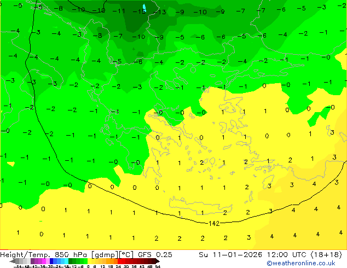Click the '(18+18)' forecast hour label

click(326, 255)
